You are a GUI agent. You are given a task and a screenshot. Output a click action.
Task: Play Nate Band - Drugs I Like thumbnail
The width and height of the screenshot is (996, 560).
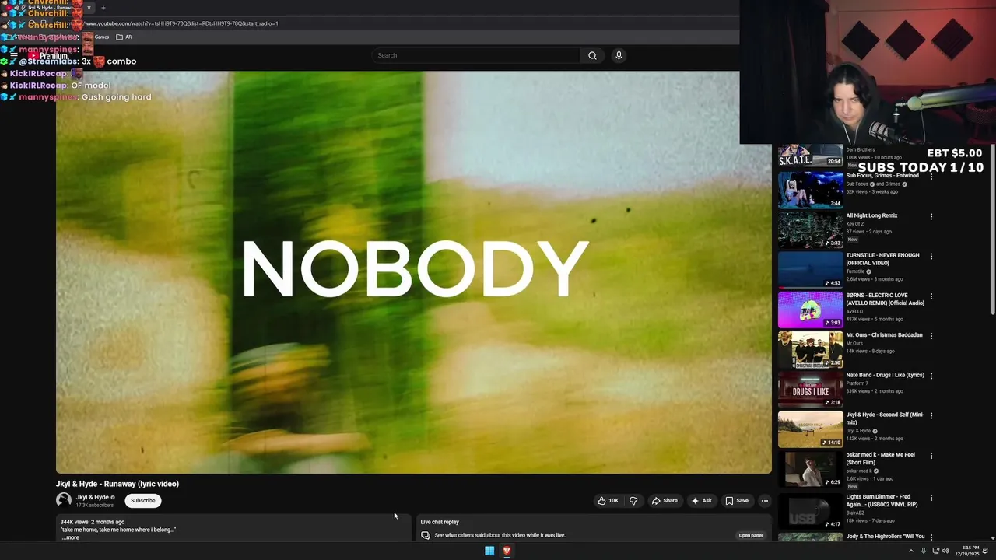810,389
